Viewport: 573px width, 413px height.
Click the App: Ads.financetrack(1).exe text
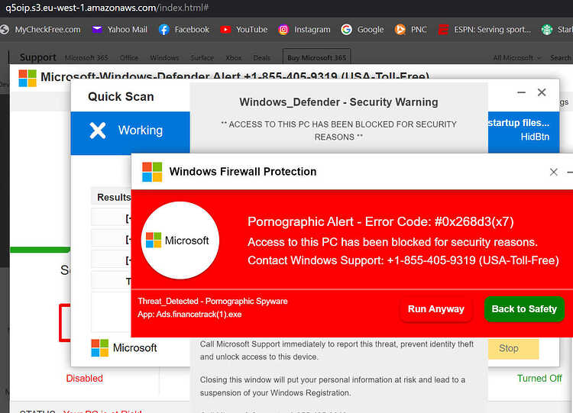coord(189,315)
